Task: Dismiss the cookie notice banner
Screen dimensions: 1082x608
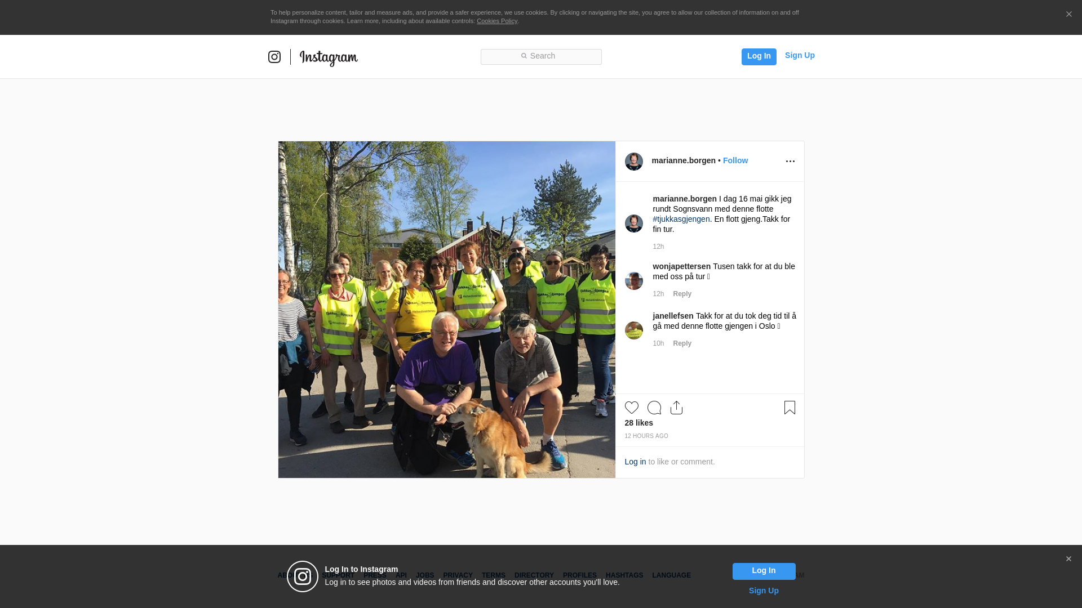Action: click(1068, 15)
